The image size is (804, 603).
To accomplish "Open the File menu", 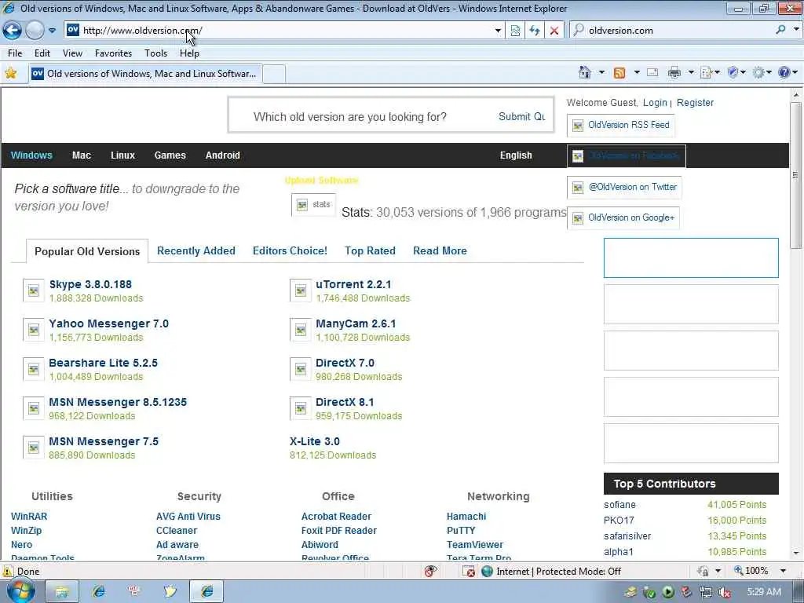I will click(15, 53).
